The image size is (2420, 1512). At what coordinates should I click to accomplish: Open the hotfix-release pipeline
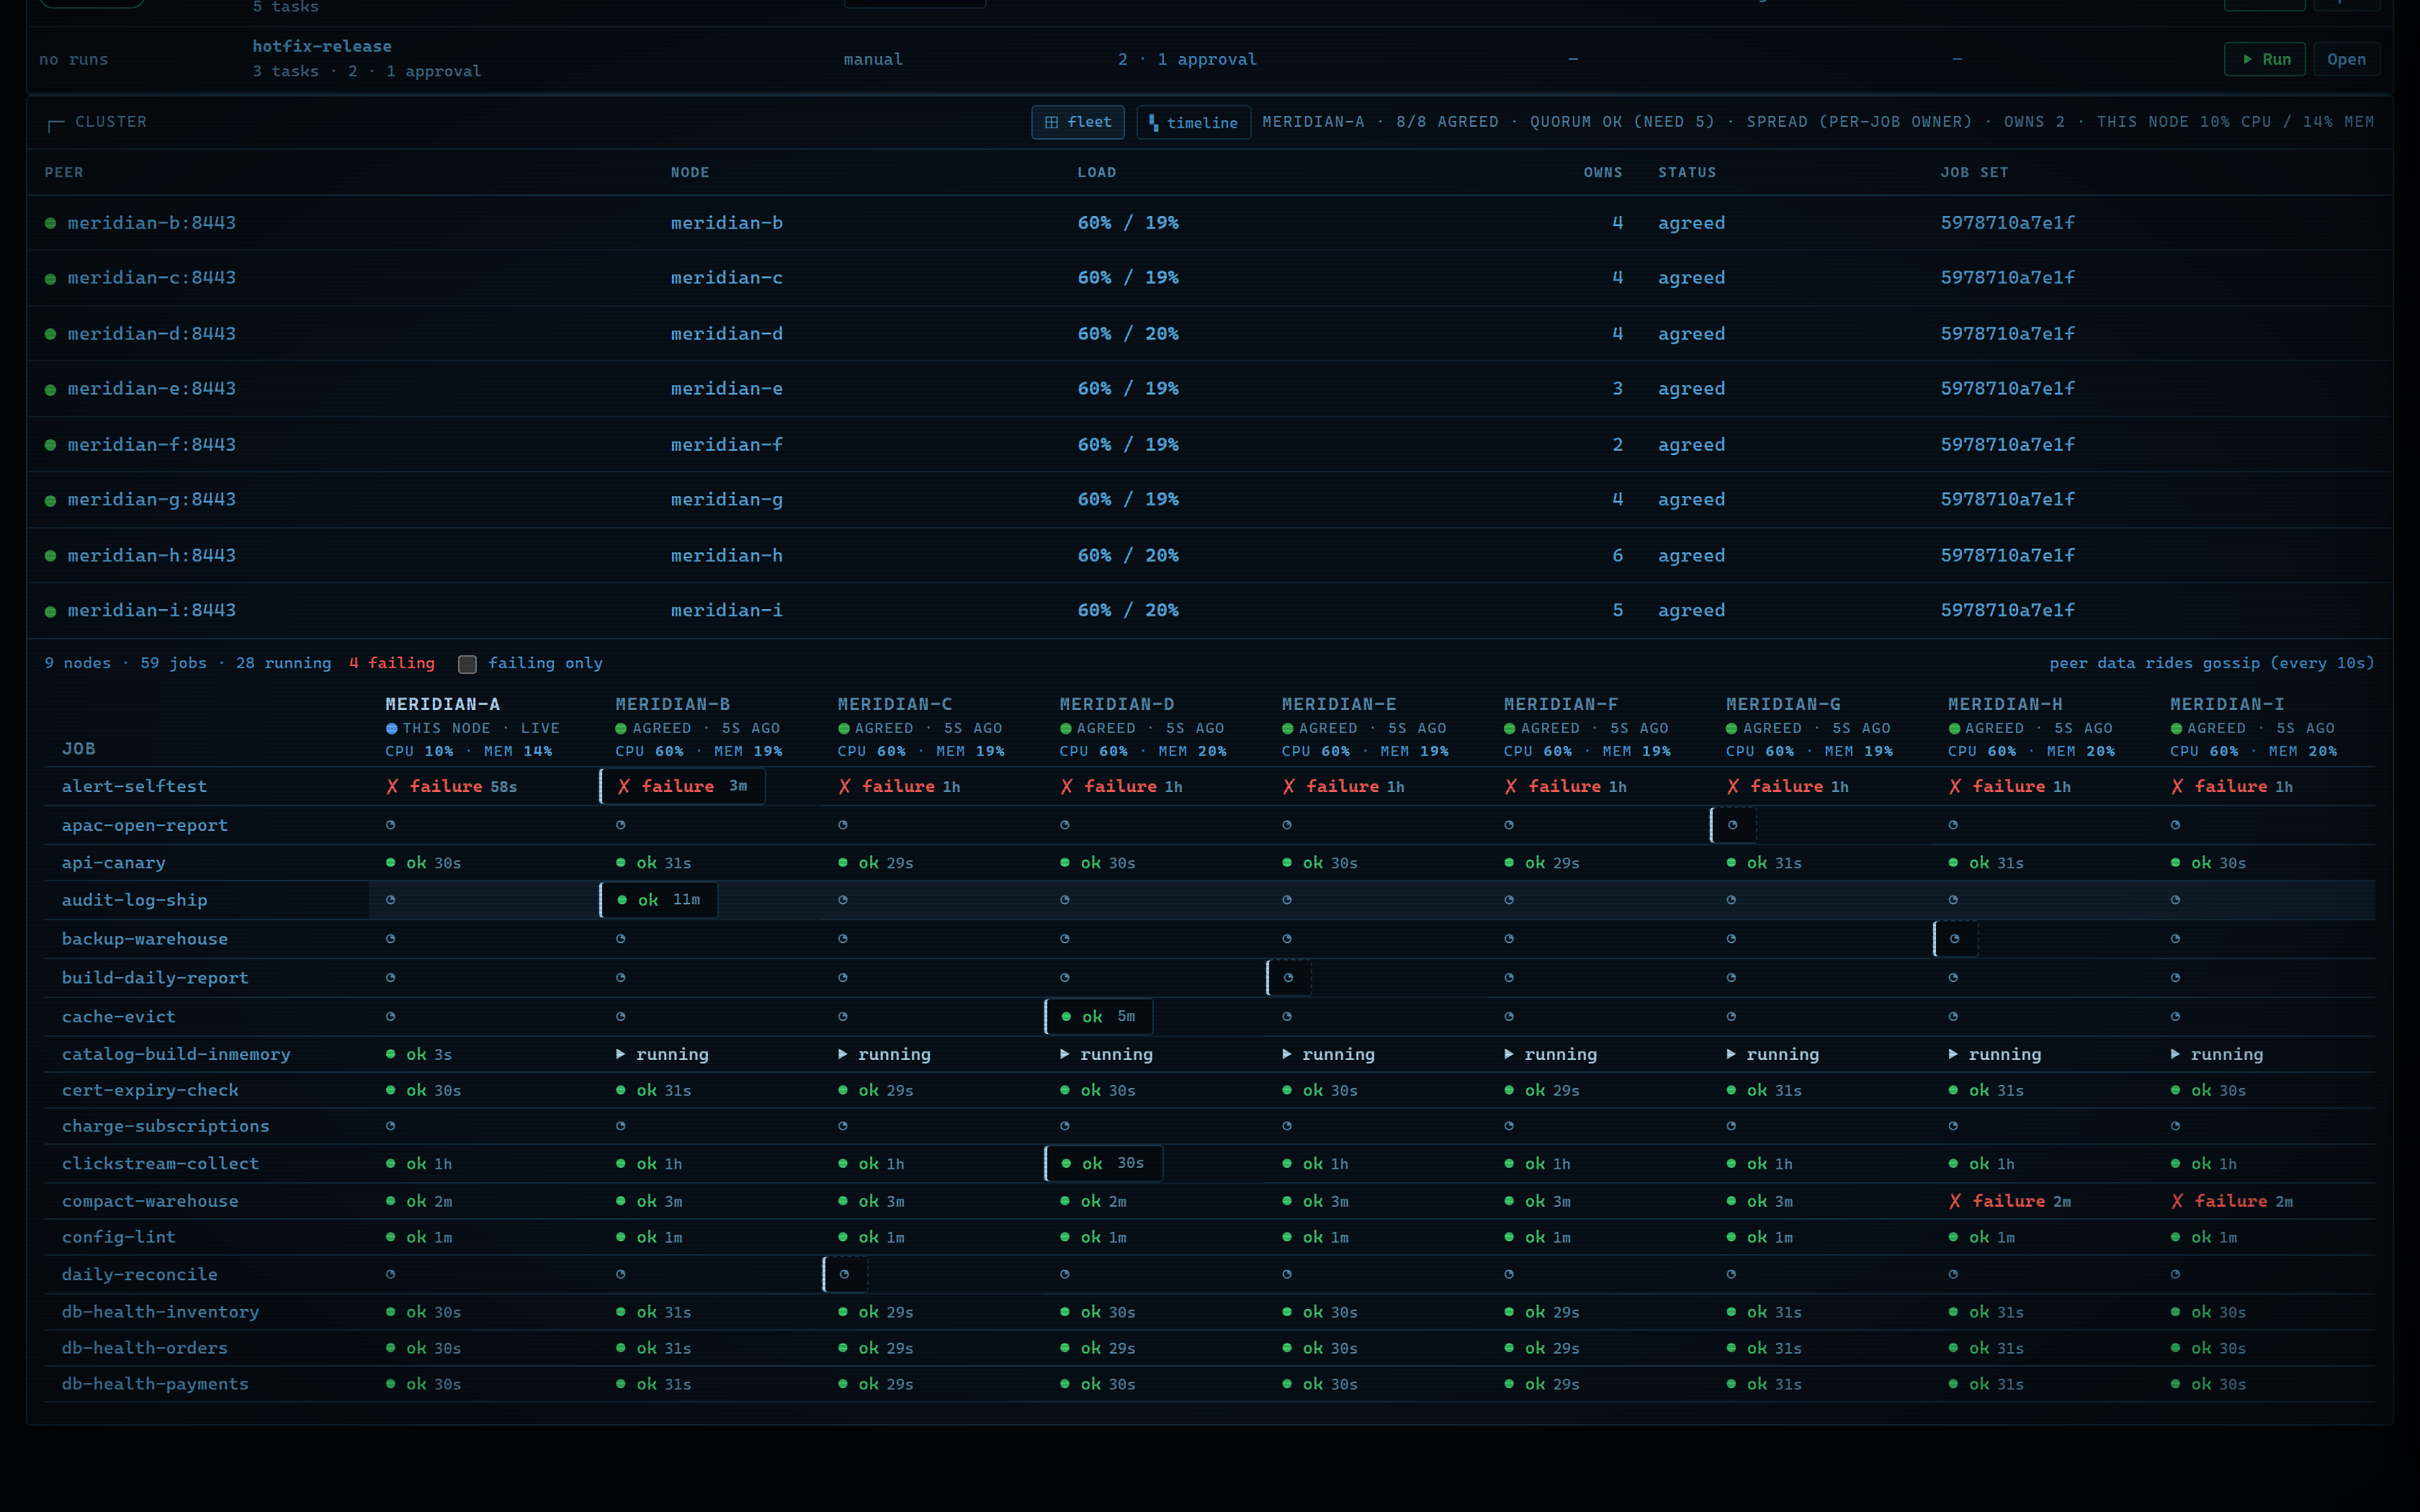point(2345,59)
